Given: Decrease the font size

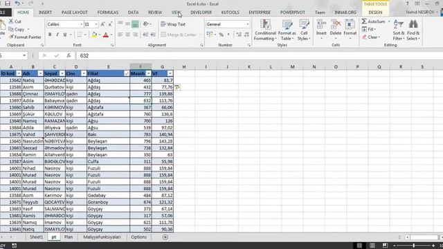Looking at the screenshot, I should pyautogui.click(x=110, y=24).
